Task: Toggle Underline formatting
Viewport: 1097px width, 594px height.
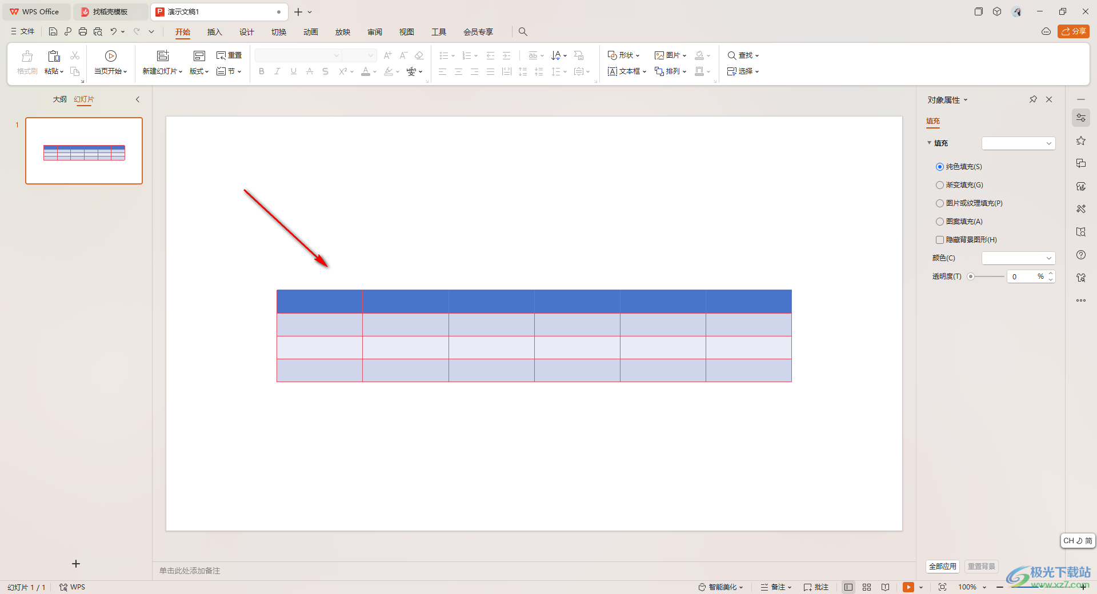Action: click(293, 71)
